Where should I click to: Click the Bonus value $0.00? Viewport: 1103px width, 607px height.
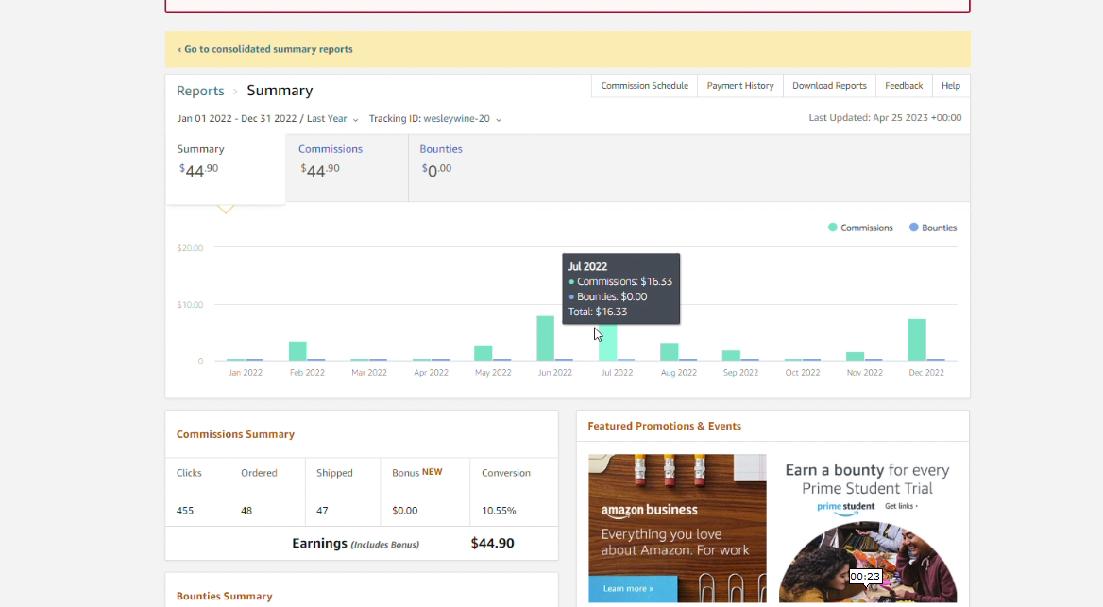click(x=404, y=511)
